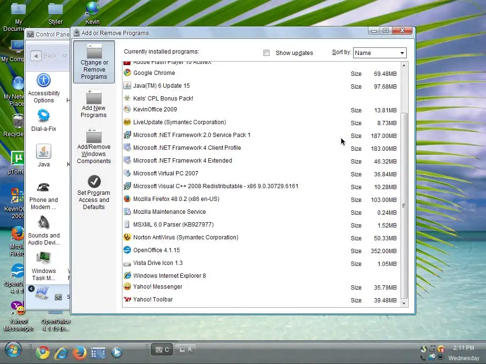Image resolution: width=486 pixels, height=364 pixels.
Task: Launch Firefox from the quick launch bar
Action: tap(80, 352)
